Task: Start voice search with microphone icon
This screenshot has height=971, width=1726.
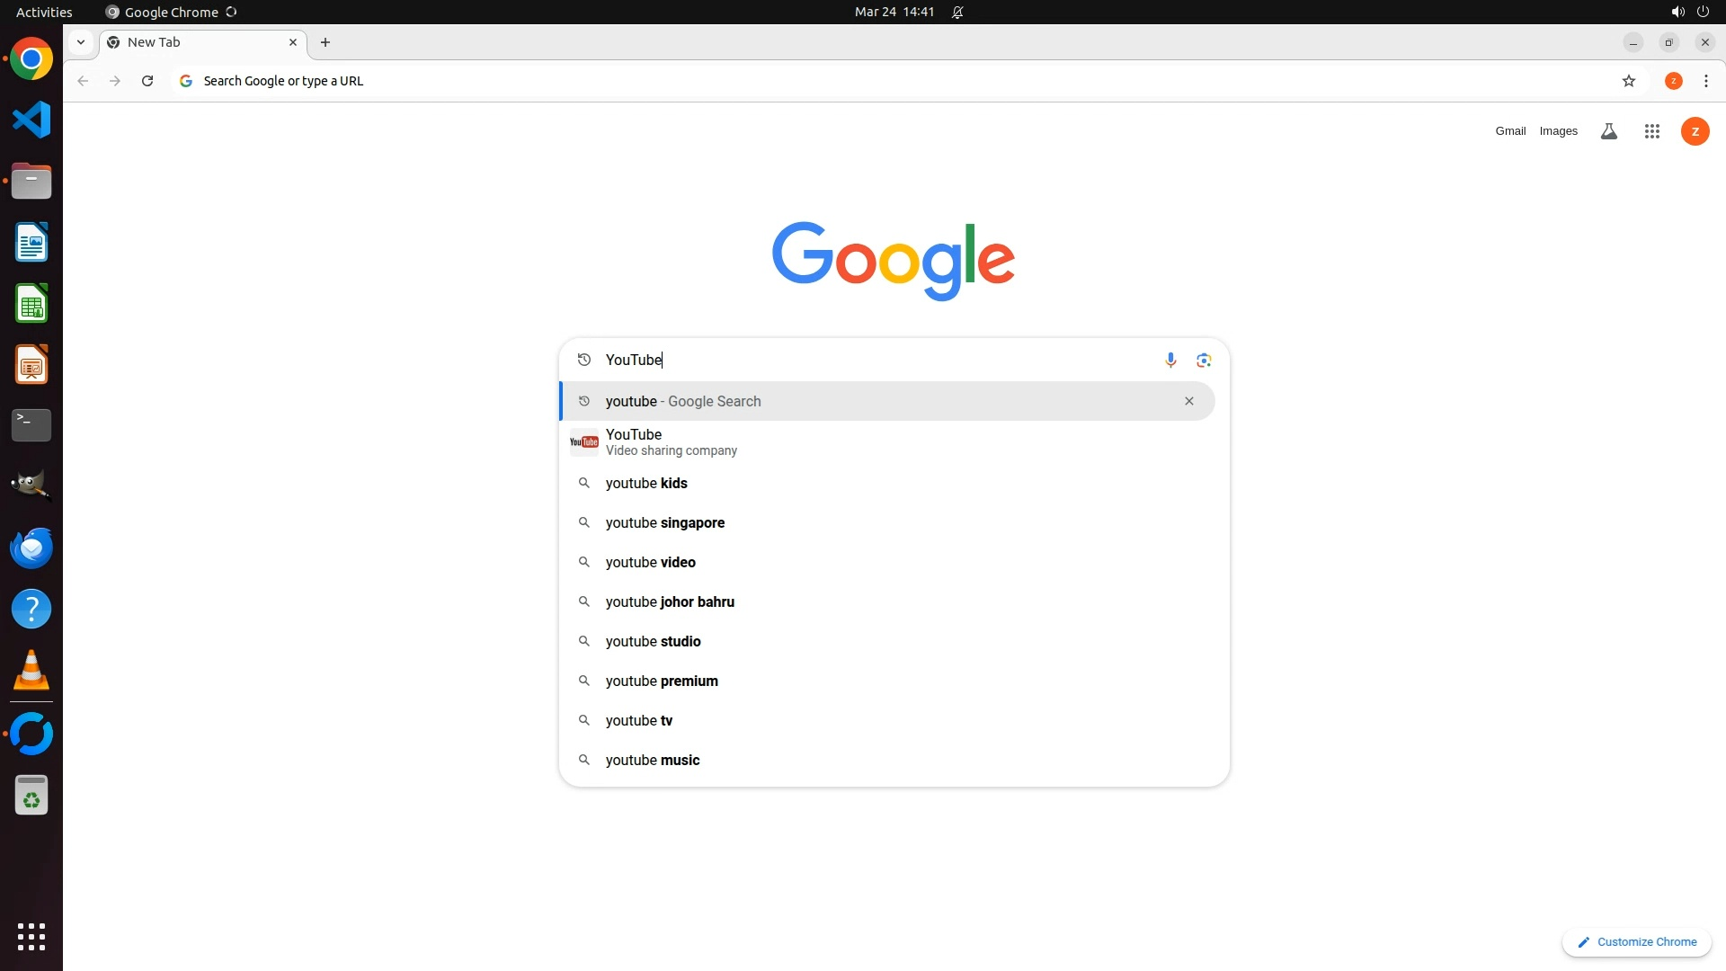Action: 1170,361
